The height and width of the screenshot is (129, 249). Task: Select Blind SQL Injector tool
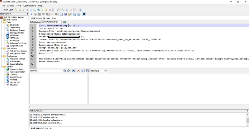click(17, 33)
